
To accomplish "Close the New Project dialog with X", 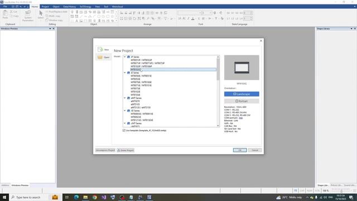I will [261, 41].
